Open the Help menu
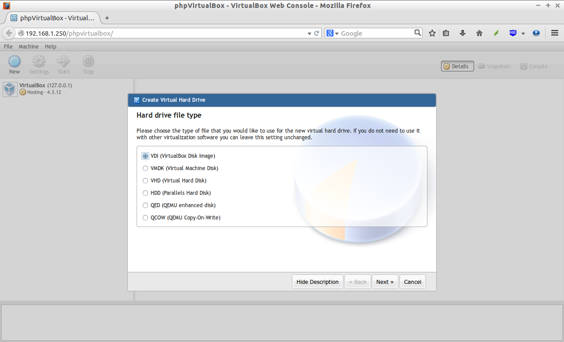Viewport: 564px width, 342px height. pos(51,46)
